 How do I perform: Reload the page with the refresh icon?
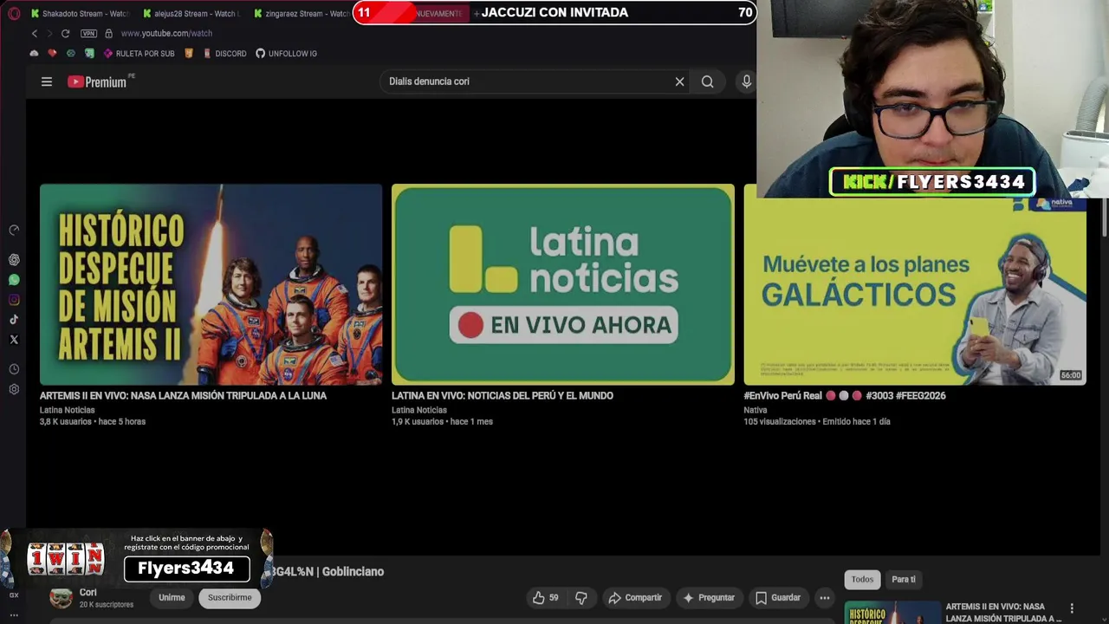(x=65, y=33)
